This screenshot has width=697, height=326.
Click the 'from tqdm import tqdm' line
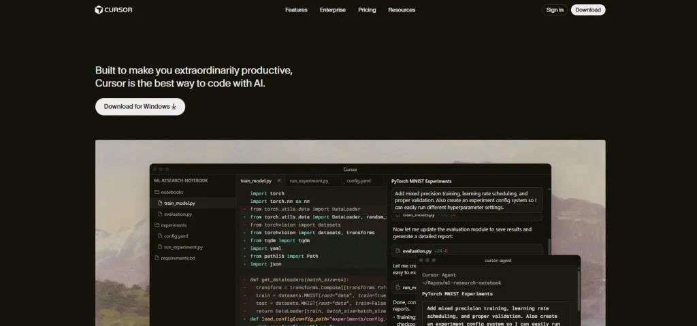280,241
